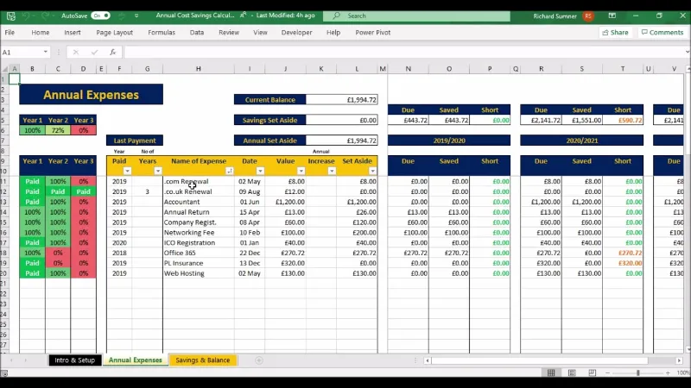This screenshot has height=388, width=691.
Task: Switch to Page Layout view icon
Action: click(x=572, y=372)
